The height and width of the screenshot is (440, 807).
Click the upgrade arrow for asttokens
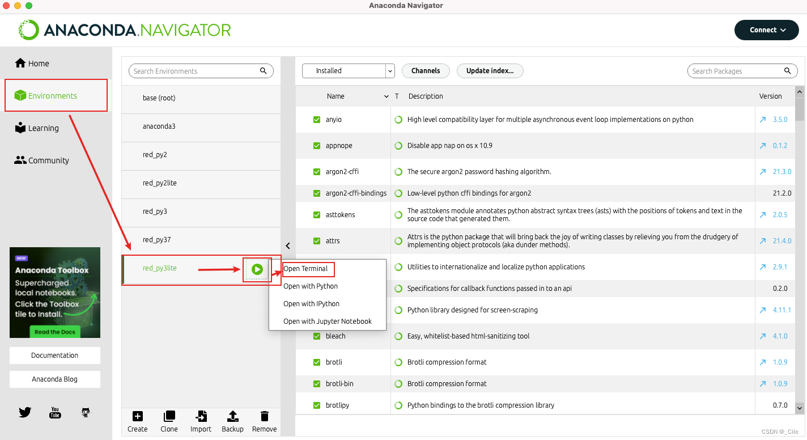point(763,215)
